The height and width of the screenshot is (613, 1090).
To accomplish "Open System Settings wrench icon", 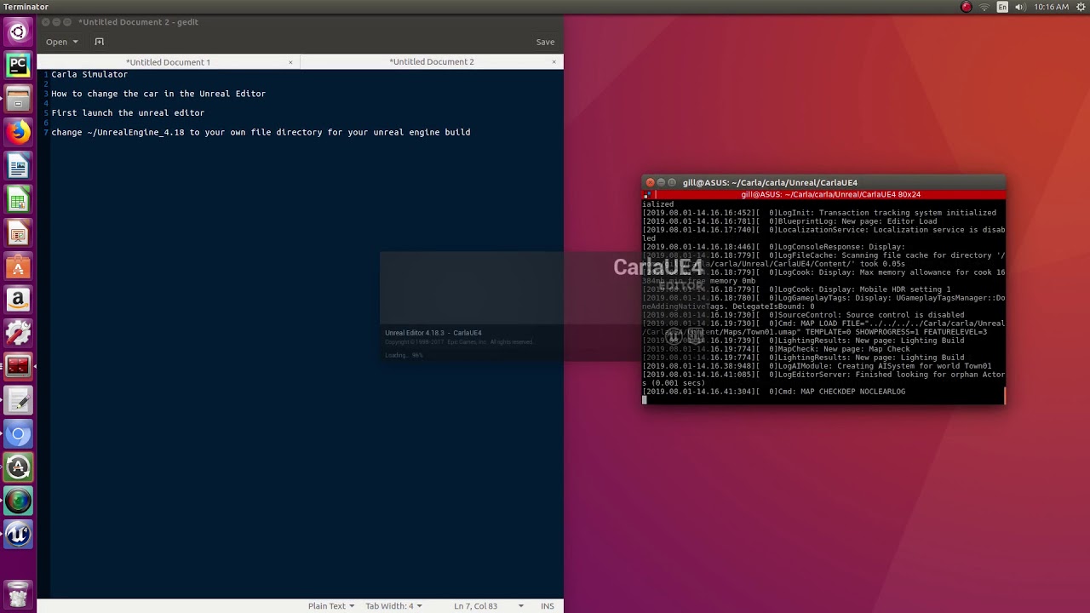I will coord(18,333).
